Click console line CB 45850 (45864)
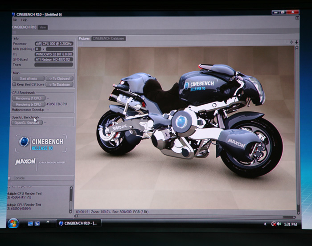This screenshot has width=312, height=246. (x=19, y=209)
